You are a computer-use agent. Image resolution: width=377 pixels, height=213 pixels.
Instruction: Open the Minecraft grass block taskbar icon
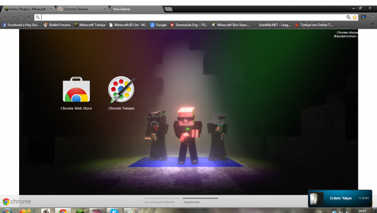(80, 211)
